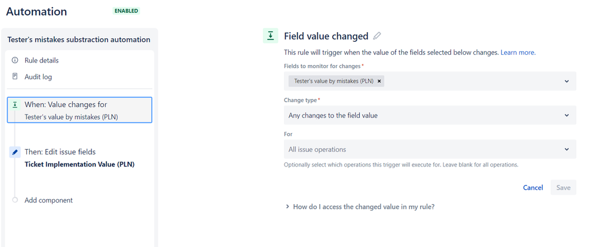The image size is (597, 247).
Task: Open Rule details in the sidebar
Action: (41, 60)
